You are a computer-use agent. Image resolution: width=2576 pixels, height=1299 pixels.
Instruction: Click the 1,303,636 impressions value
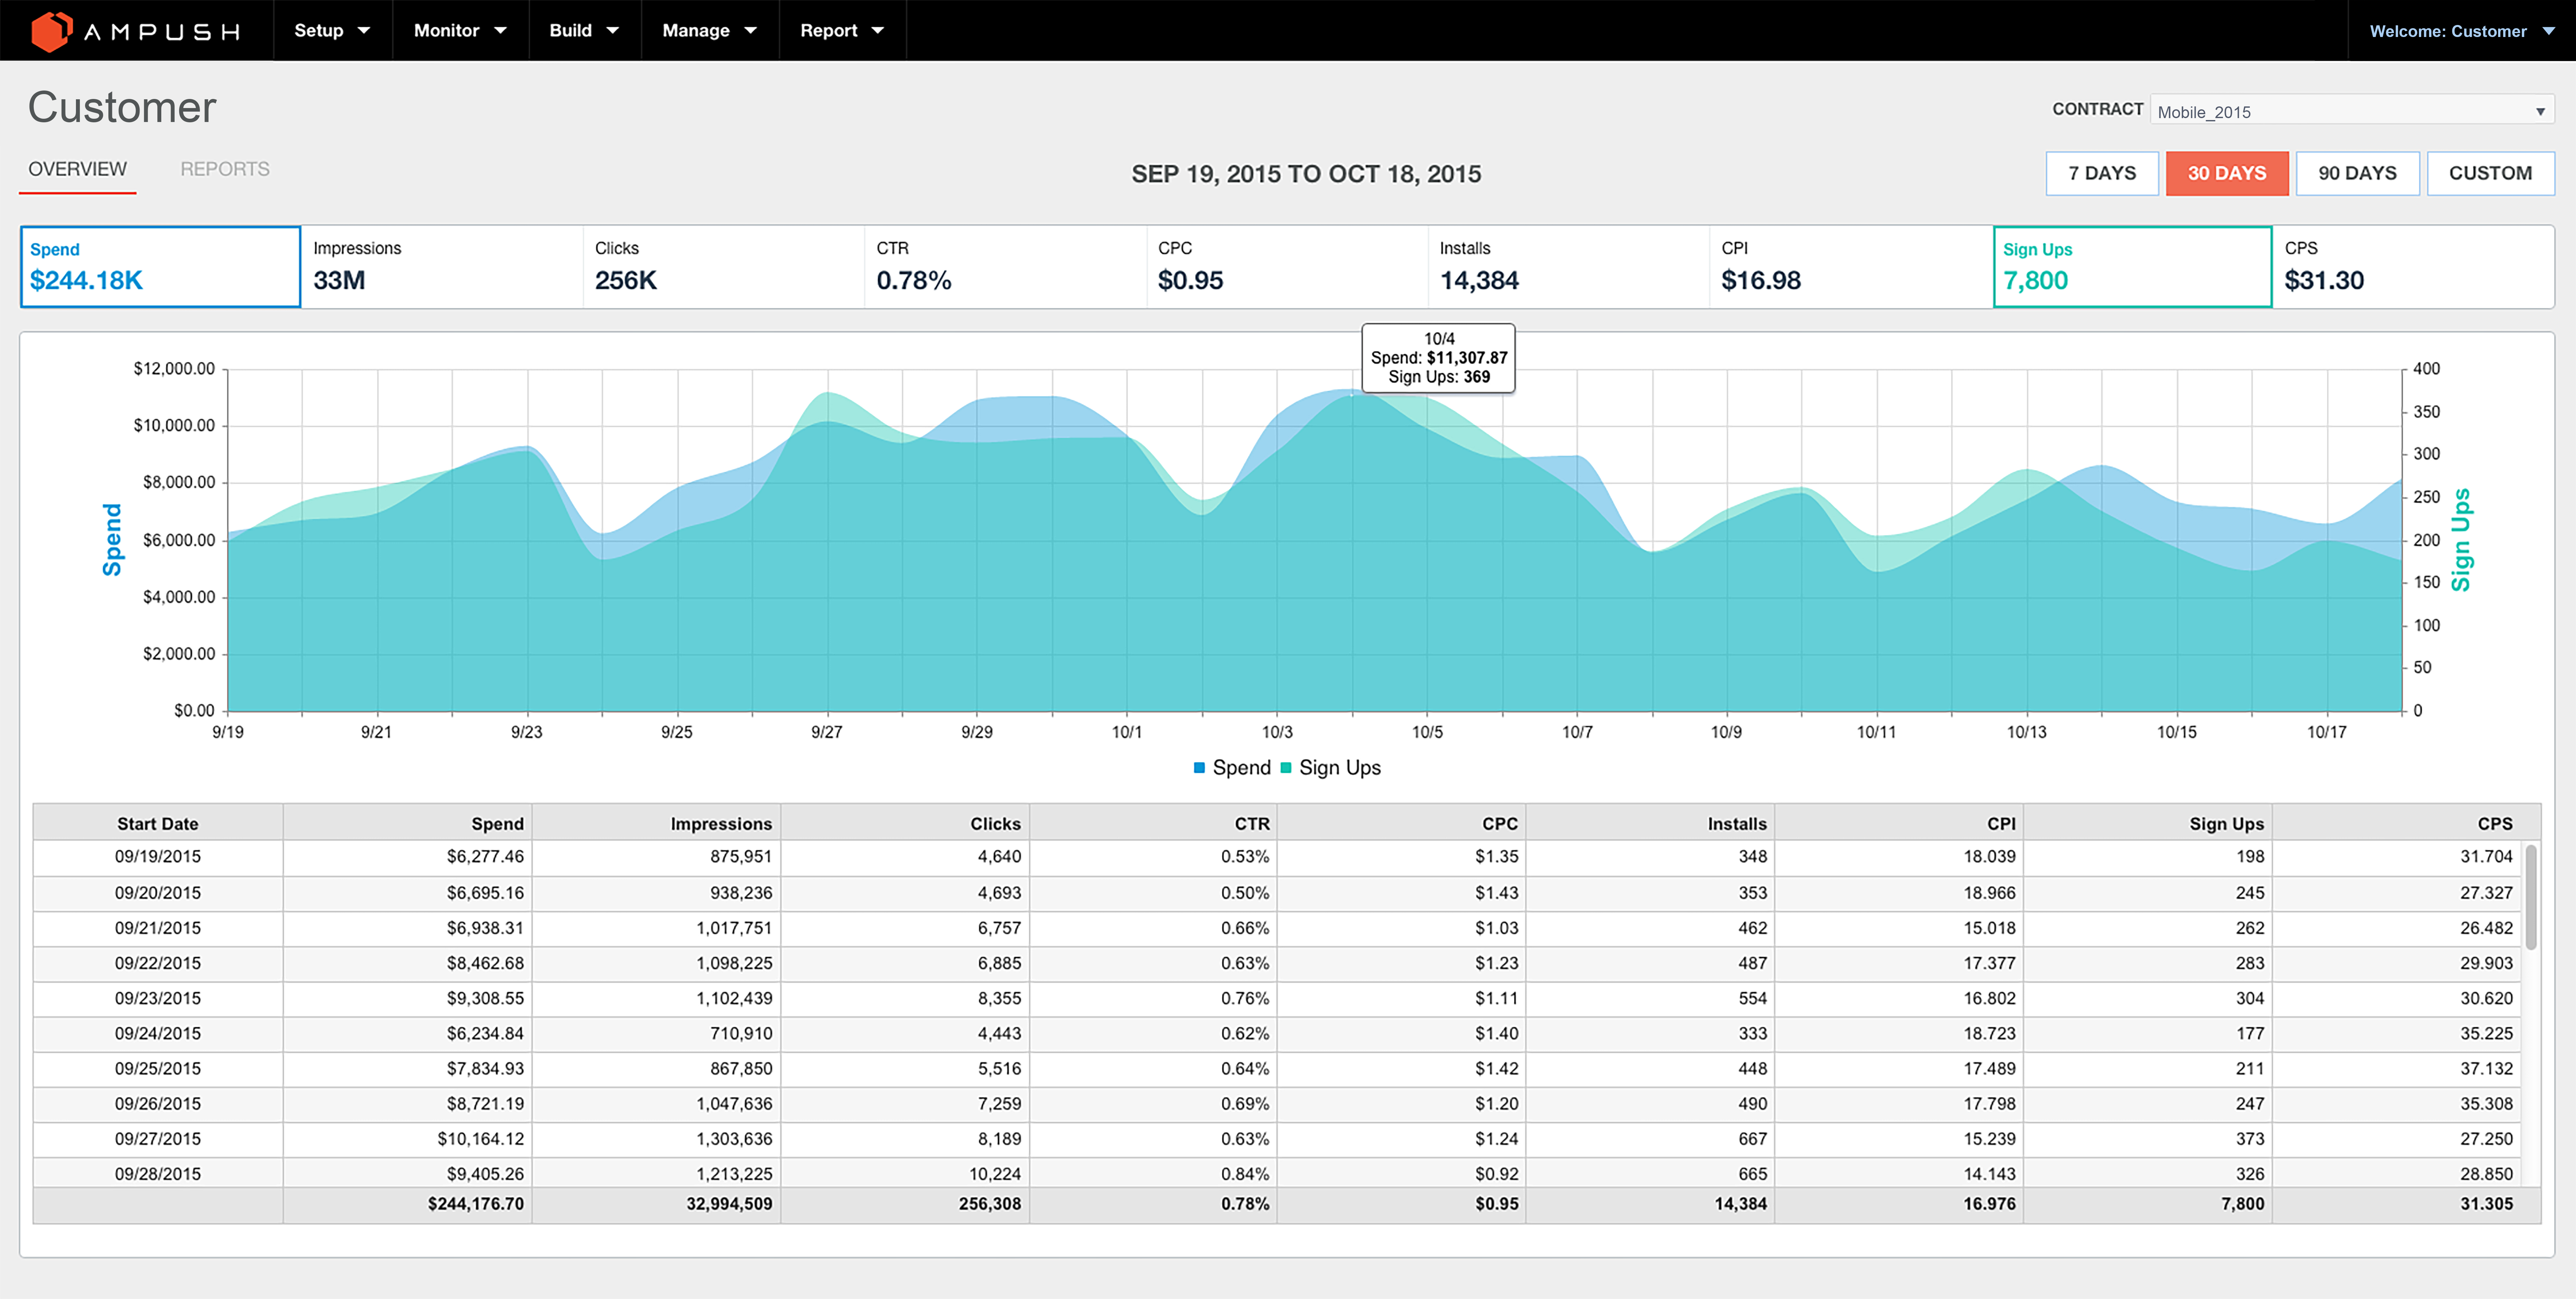coord(734,1139)
